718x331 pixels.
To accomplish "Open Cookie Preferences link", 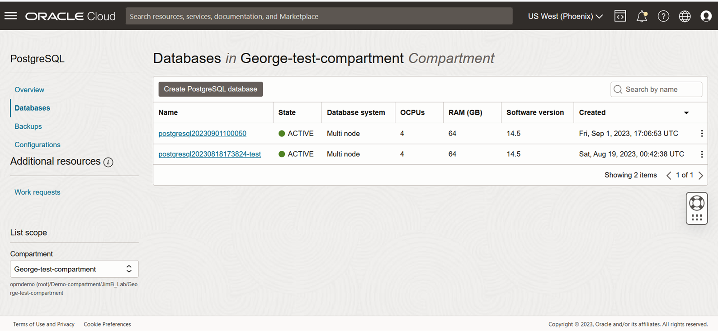I will (x=107, y=324).
